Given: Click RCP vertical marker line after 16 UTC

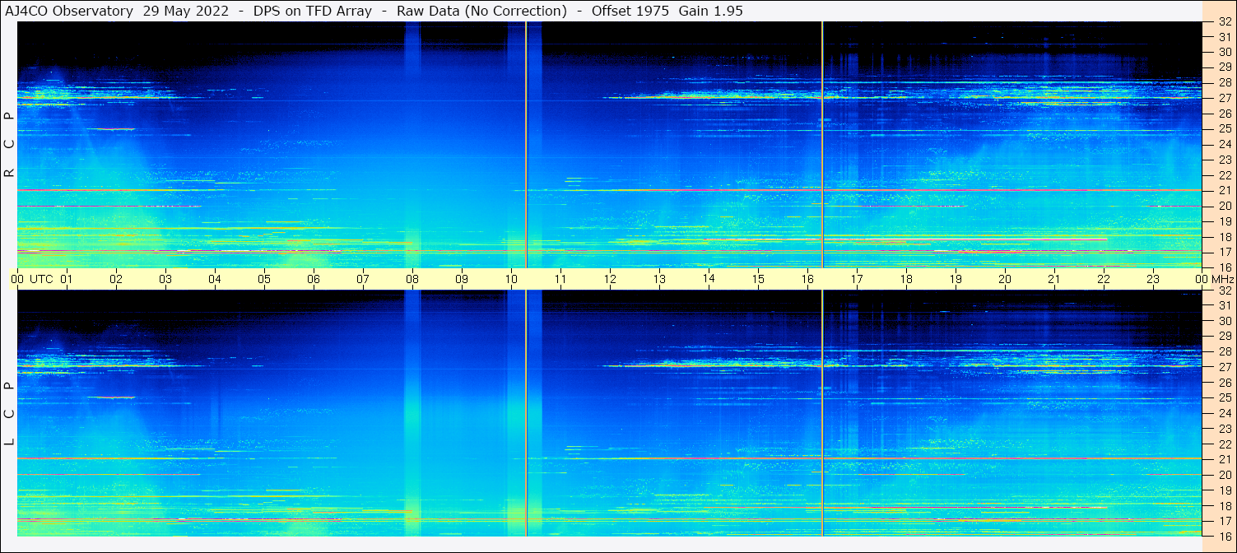Looking at the screenshot, I should [x=822, y=145].
